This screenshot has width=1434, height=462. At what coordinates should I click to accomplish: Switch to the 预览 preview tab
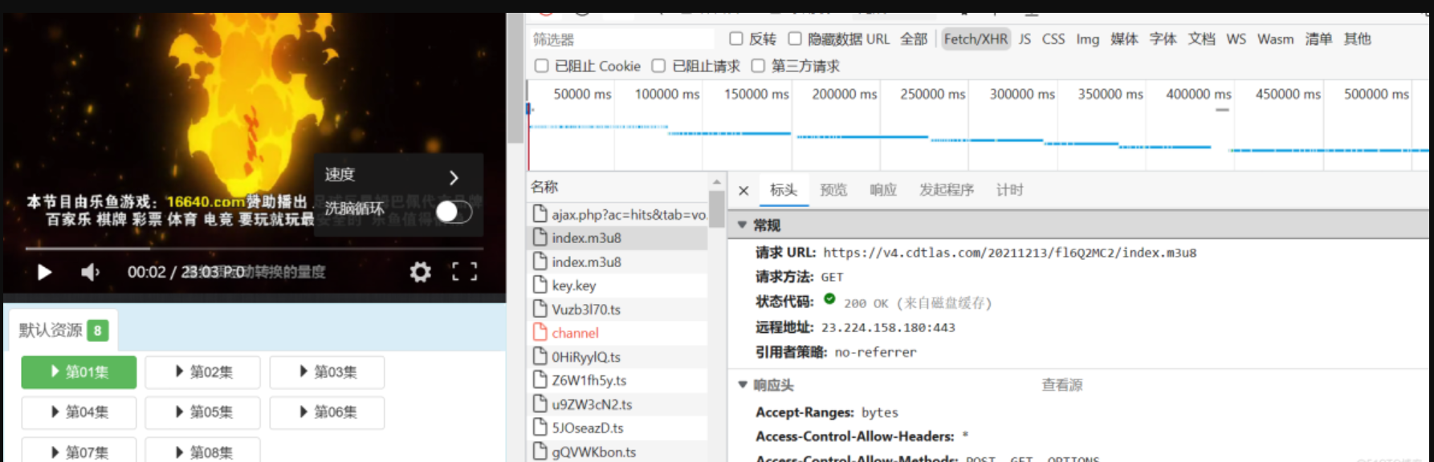tap(833, 190)
